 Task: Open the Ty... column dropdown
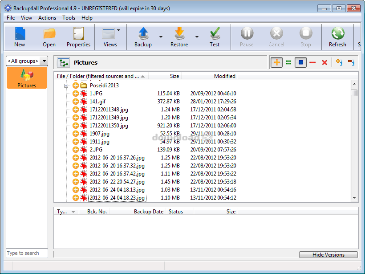73,212
